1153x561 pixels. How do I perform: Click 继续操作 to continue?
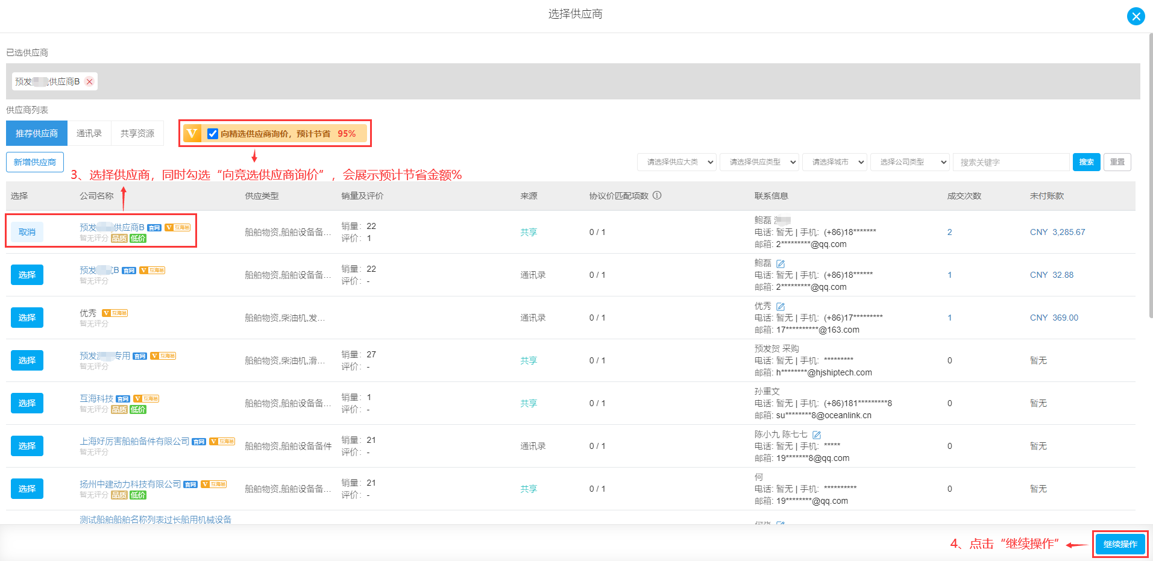pyautogui.click(x=1120, y=544)
